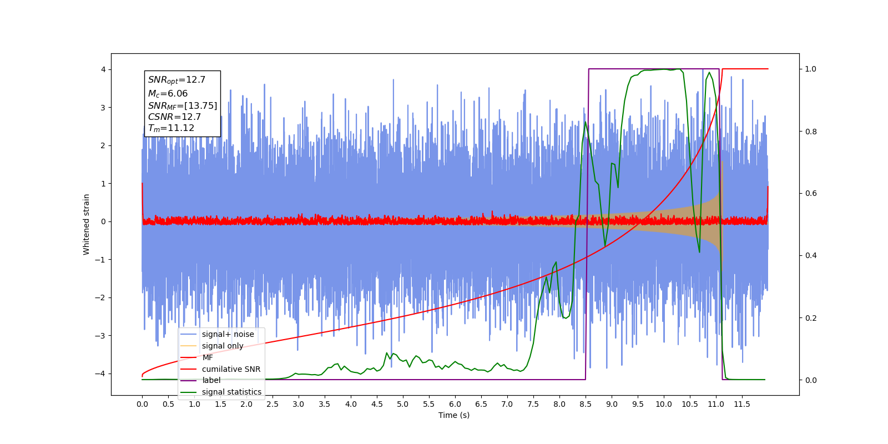The image size is (888, 444).
Task: Click the −3 tick on the strain axis
Action: pos(100,336)
